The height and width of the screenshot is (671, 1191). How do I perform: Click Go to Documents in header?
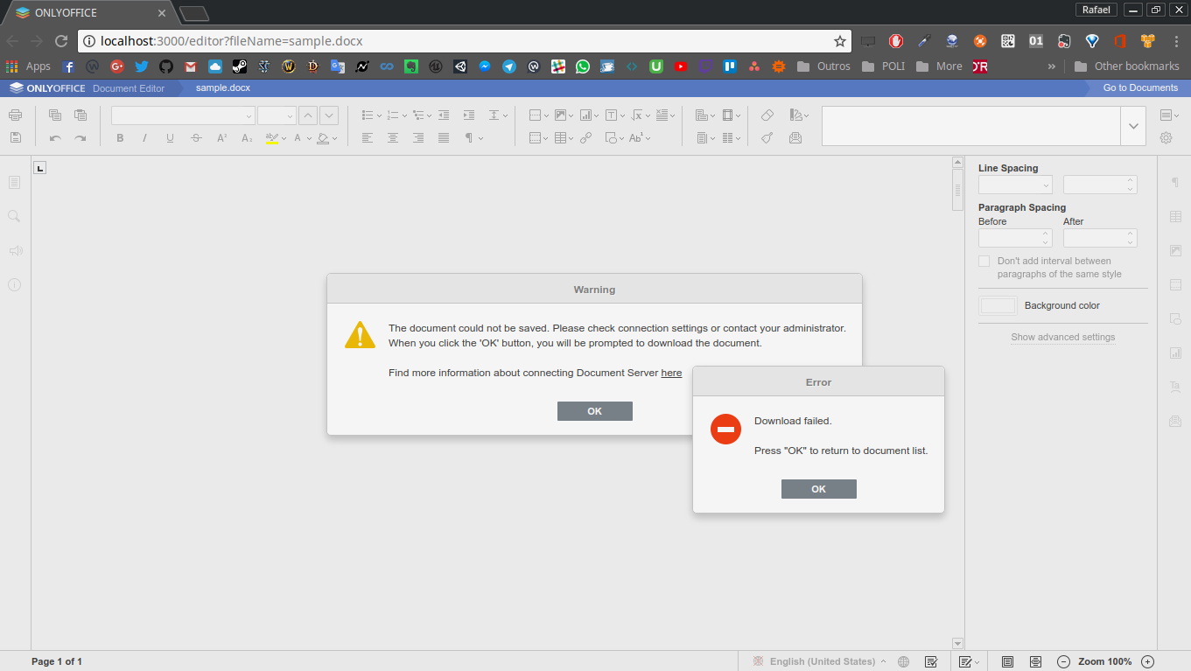point(1139,87)
